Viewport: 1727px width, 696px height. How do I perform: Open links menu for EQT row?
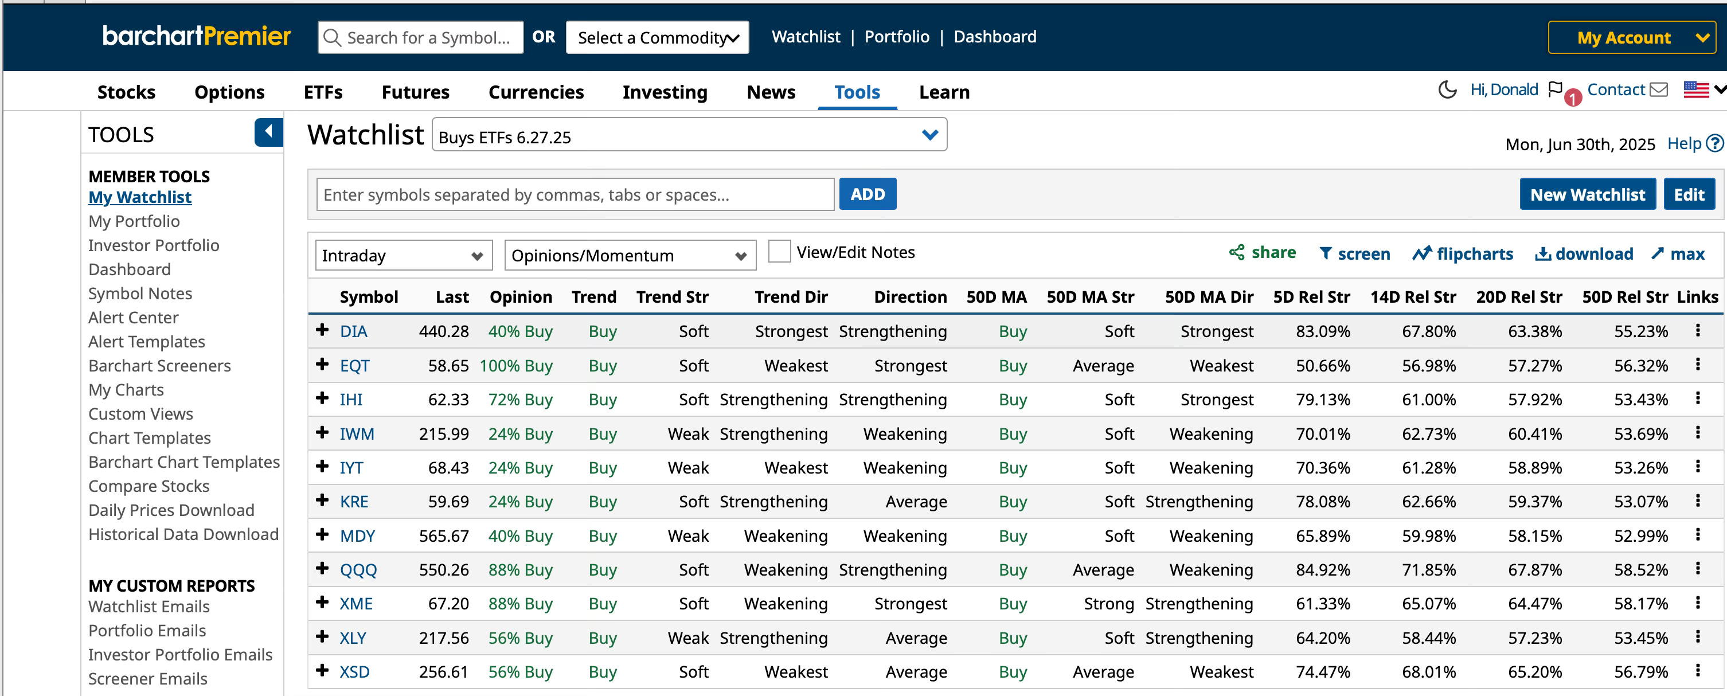pyautogui.click(x=1698, y=365)
